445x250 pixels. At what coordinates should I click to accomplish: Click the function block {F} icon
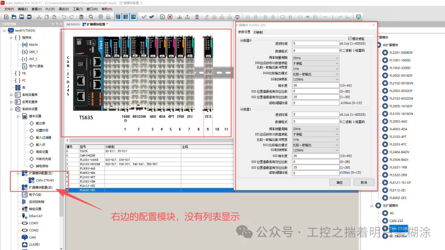point(315,17)
